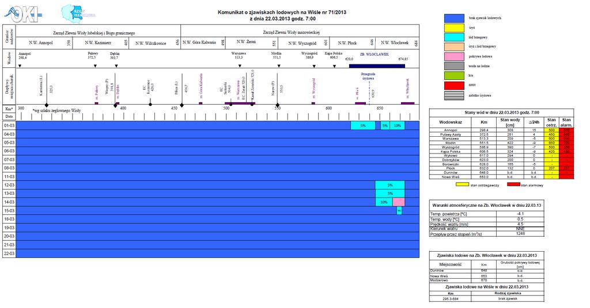Click the flow value 1248
590x308 pixels.
(x=520, y=233)
